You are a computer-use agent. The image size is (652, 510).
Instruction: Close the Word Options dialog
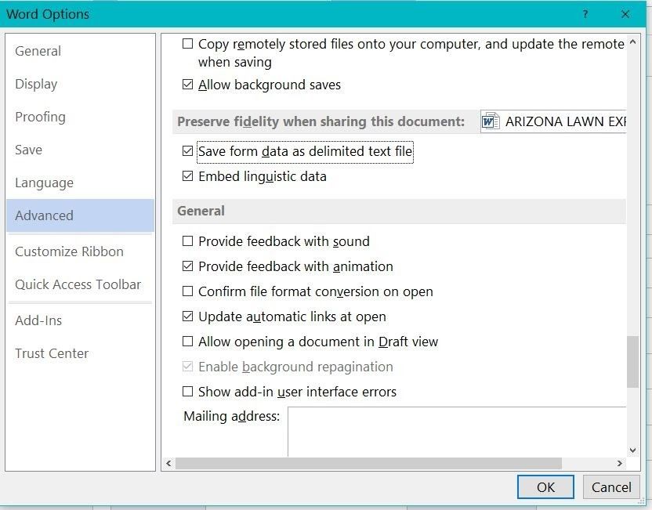625,14
